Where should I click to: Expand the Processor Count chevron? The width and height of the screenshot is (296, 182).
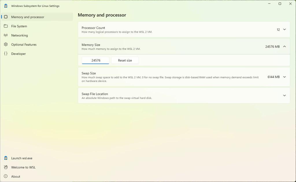(x=284, y=30)
